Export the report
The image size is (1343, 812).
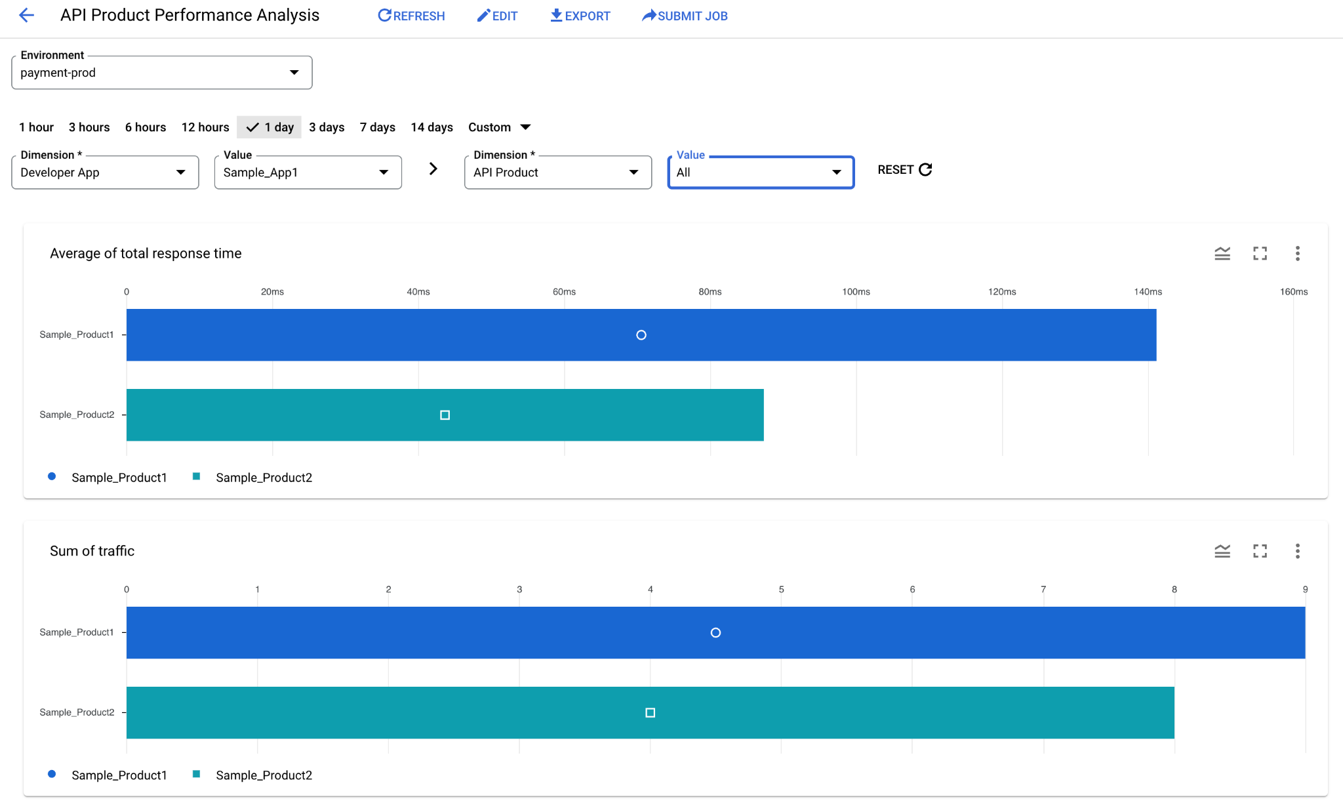[x=580, y=16]
